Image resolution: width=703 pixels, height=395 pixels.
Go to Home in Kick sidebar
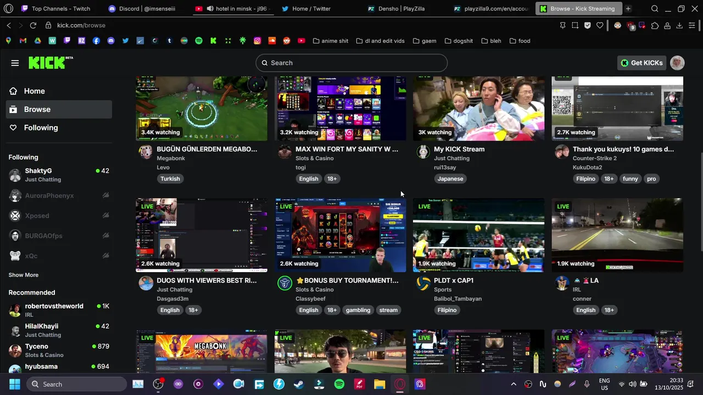(59, 91)
